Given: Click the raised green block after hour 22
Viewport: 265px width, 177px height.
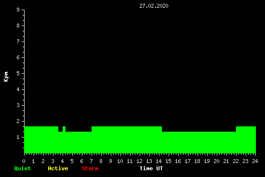Looking at the screenshot, I should coord(246,129).
